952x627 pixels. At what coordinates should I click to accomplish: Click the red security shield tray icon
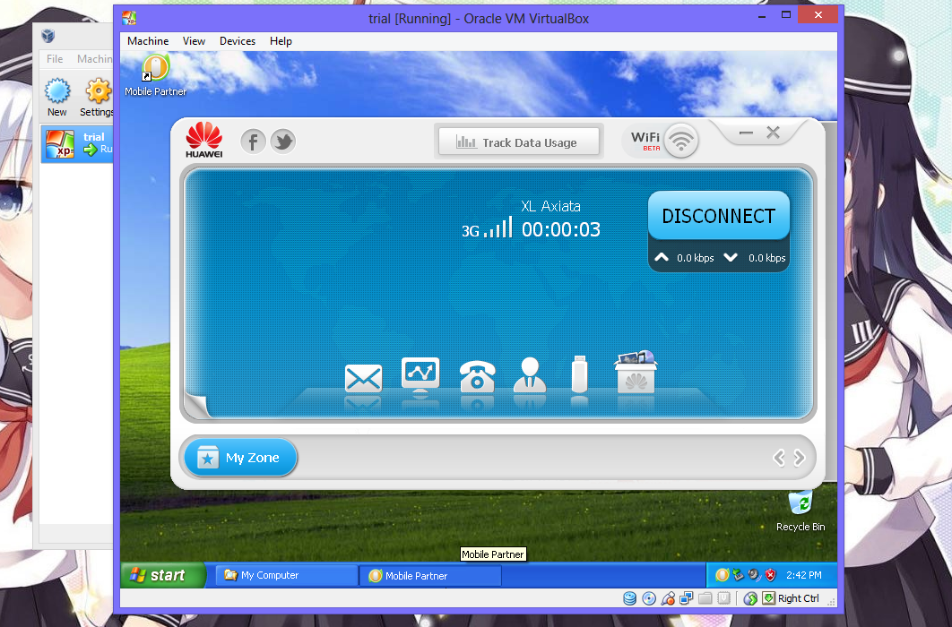(x=770, y=575)
